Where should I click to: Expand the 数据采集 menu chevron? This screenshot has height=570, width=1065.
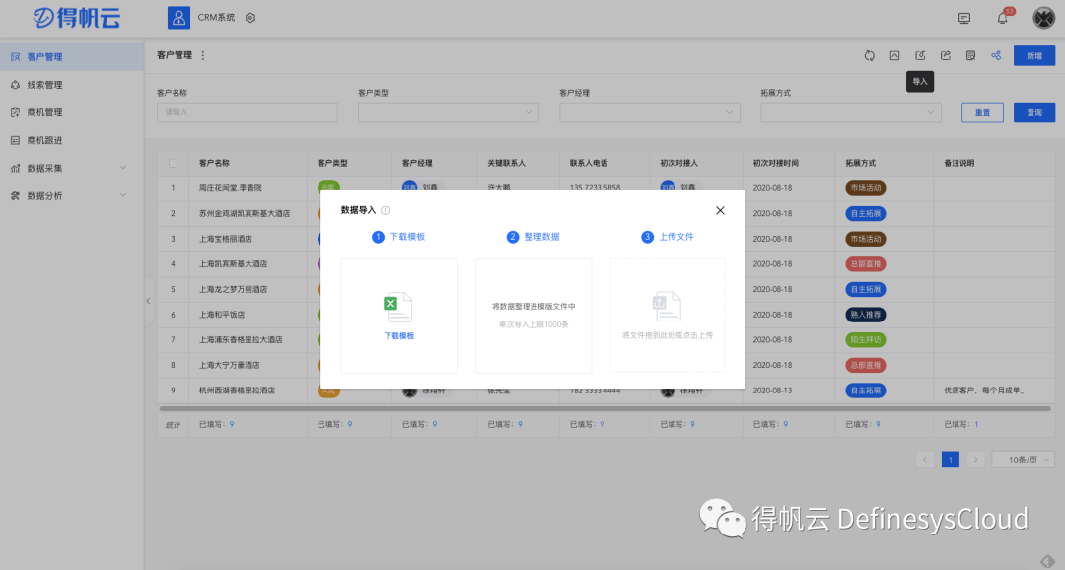123,168
